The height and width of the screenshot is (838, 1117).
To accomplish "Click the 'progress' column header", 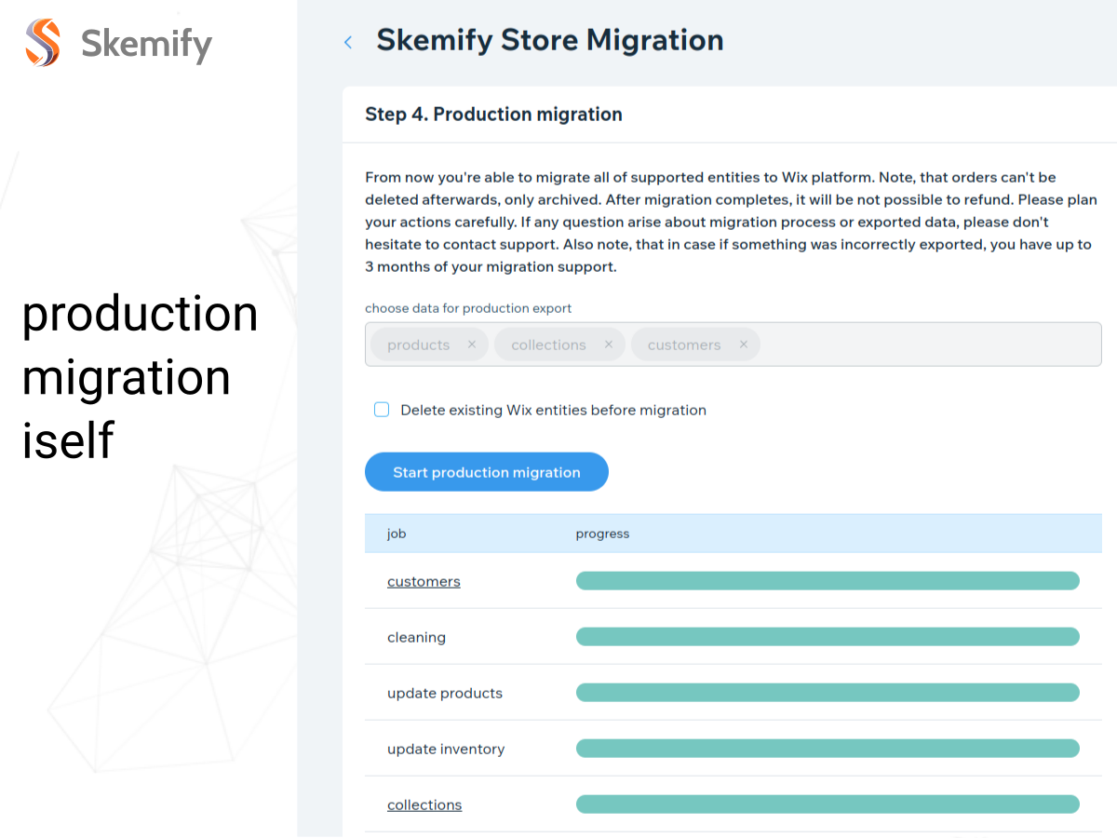I will [x=602, y=534].
